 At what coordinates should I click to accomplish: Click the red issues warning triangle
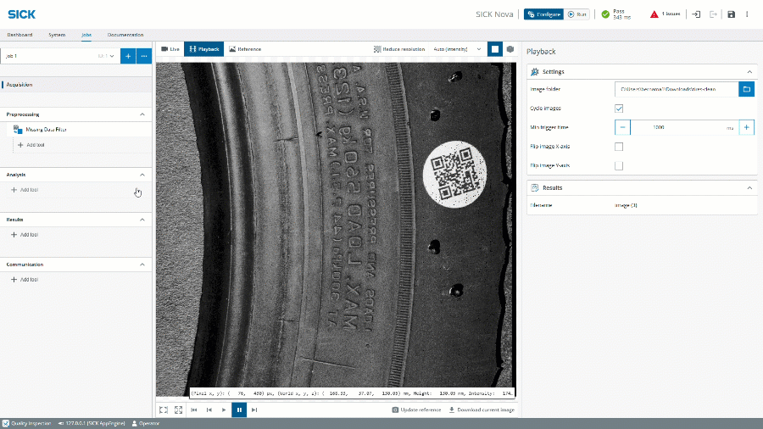coord(654,14)
